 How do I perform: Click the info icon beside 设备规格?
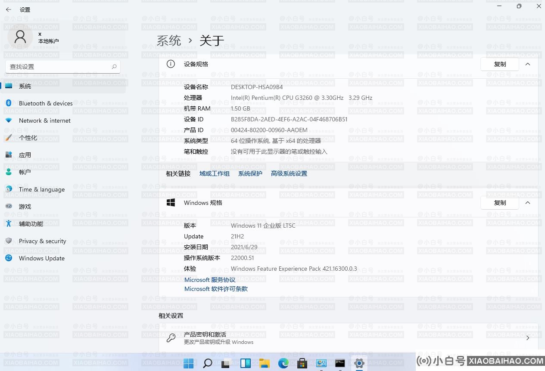pyautogui.click(x=171, y=64)
